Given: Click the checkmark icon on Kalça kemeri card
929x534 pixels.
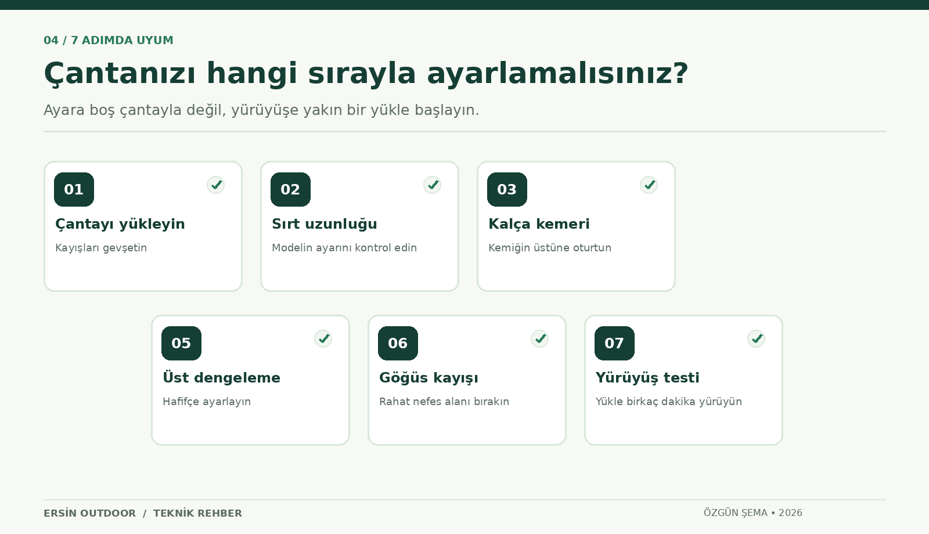Looking at the screenshot, I should 649,185.
